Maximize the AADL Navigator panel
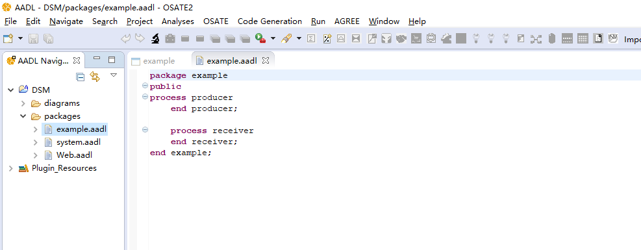 click(112, 60)
